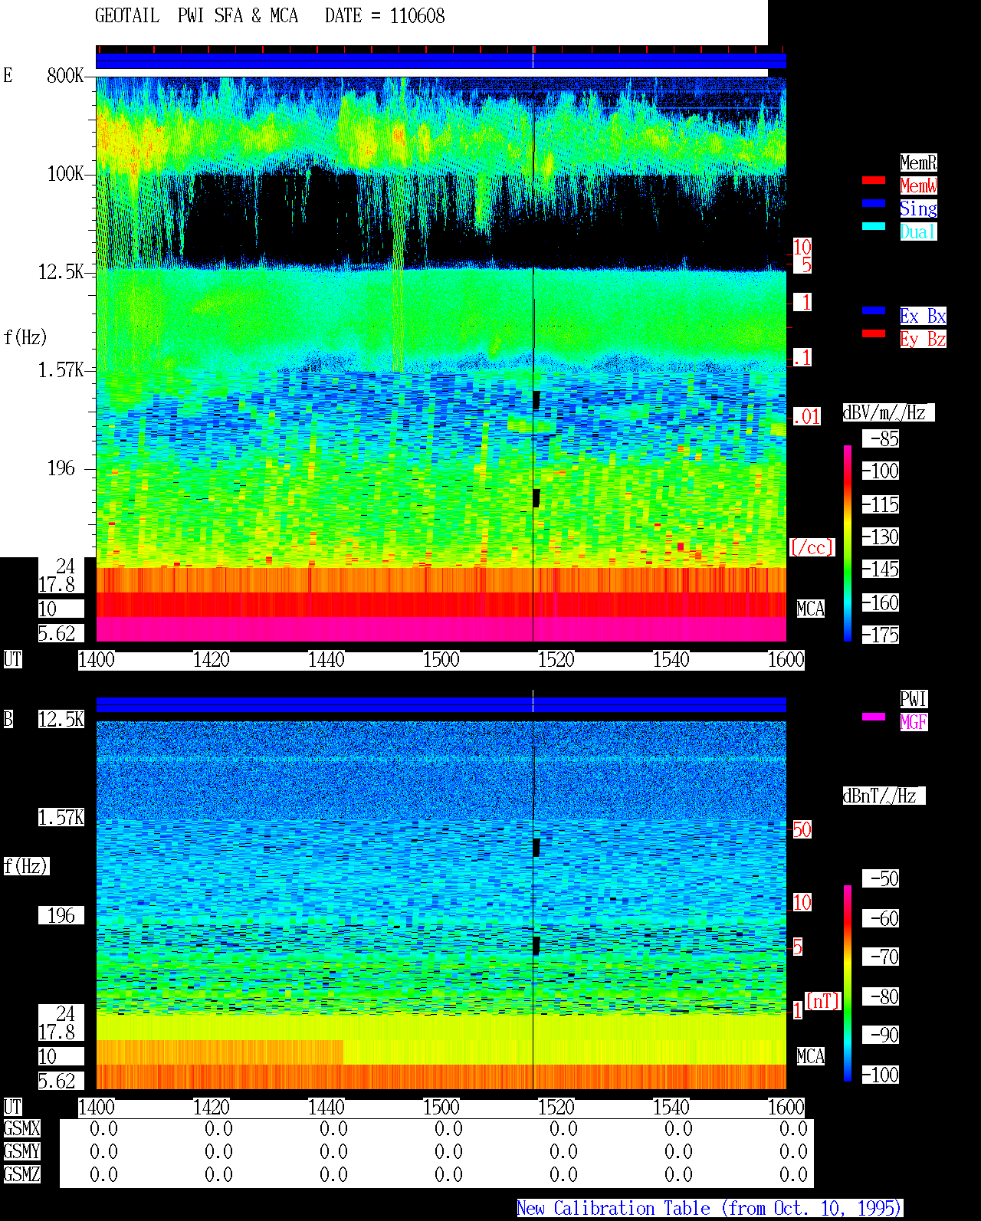Click the [nT] unit label

823,1001
